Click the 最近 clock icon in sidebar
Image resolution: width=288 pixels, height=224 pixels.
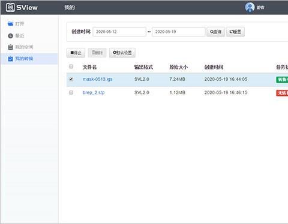click(10, 36)
